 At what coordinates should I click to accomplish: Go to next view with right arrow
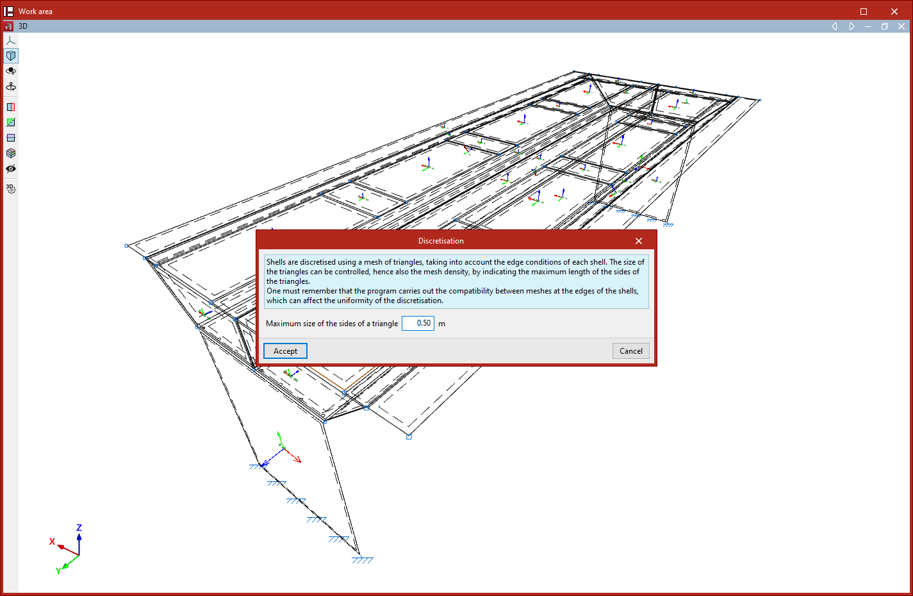pos(851,26)
